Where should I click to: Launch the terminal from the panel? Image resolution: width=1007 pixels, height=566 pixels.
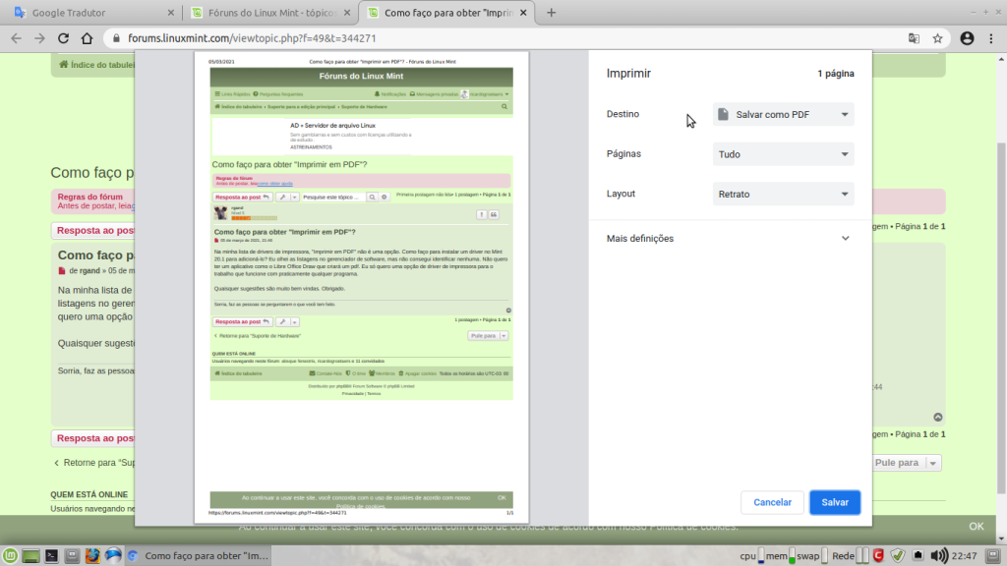(51, 556)
